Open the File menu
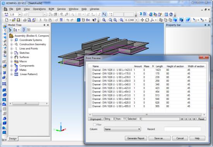213x147 pixels. tap(11, 9)
